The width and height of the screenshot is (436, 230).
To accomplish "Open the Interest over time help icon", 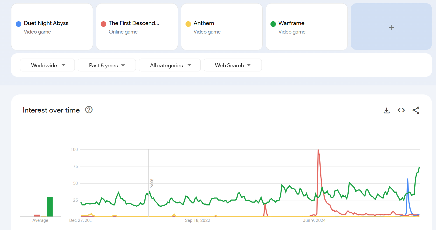I will click(x=89, y=110).
